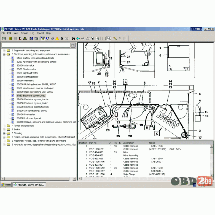The height and width of the screenshot is (215, 215).
Task: Expand the 2 Engine with mounting folder
Action: point(4,51)
